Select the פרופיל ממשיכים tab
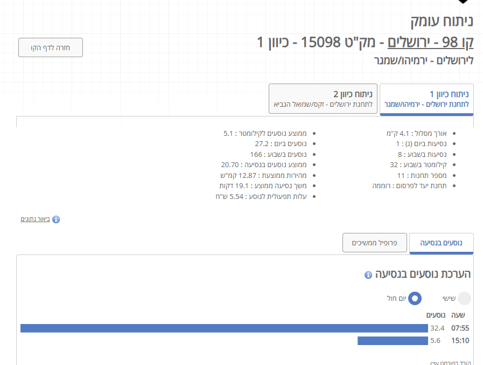Screen dimensions: 483x365 (x=375, y=243)
